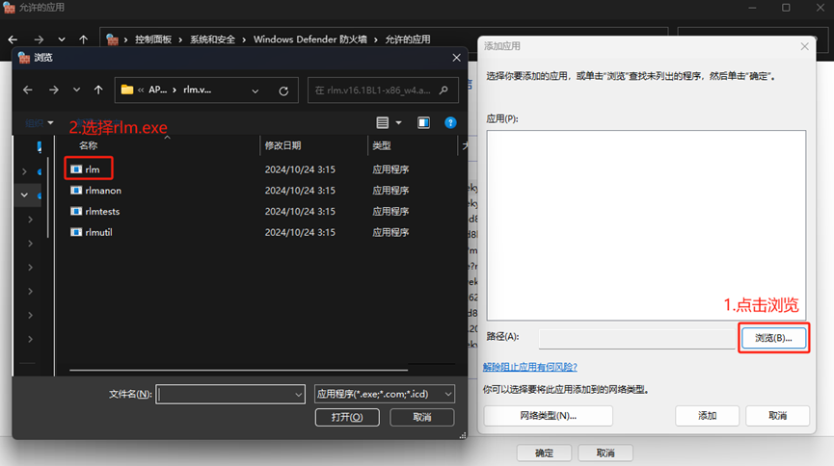Go forward in Browse dialog navigation
Viewport: 834px width, 466px height.
[54, 91]
